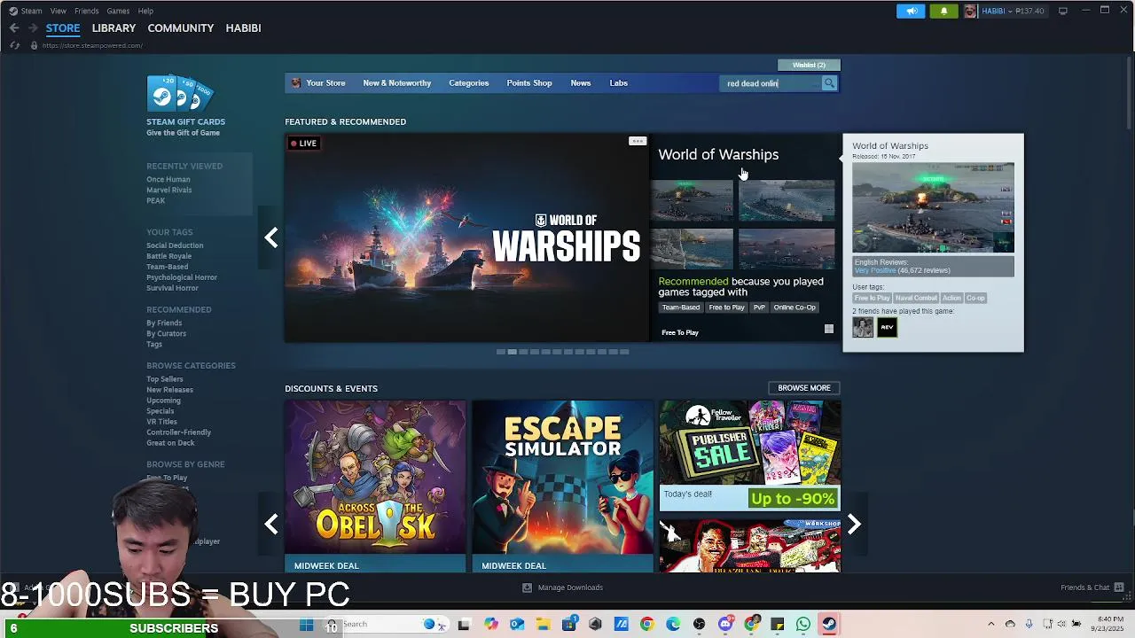1135x638 pixels.
Task: Jump to the last featured carousel page dot
Action: click(624, 352)
